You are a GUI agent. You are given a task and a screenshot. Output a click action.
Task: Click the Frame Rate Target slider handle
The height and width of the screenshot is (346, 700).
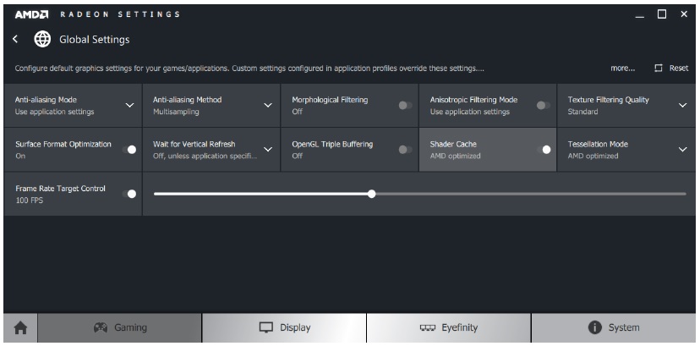pyautogui.click(x=371, y=194)
